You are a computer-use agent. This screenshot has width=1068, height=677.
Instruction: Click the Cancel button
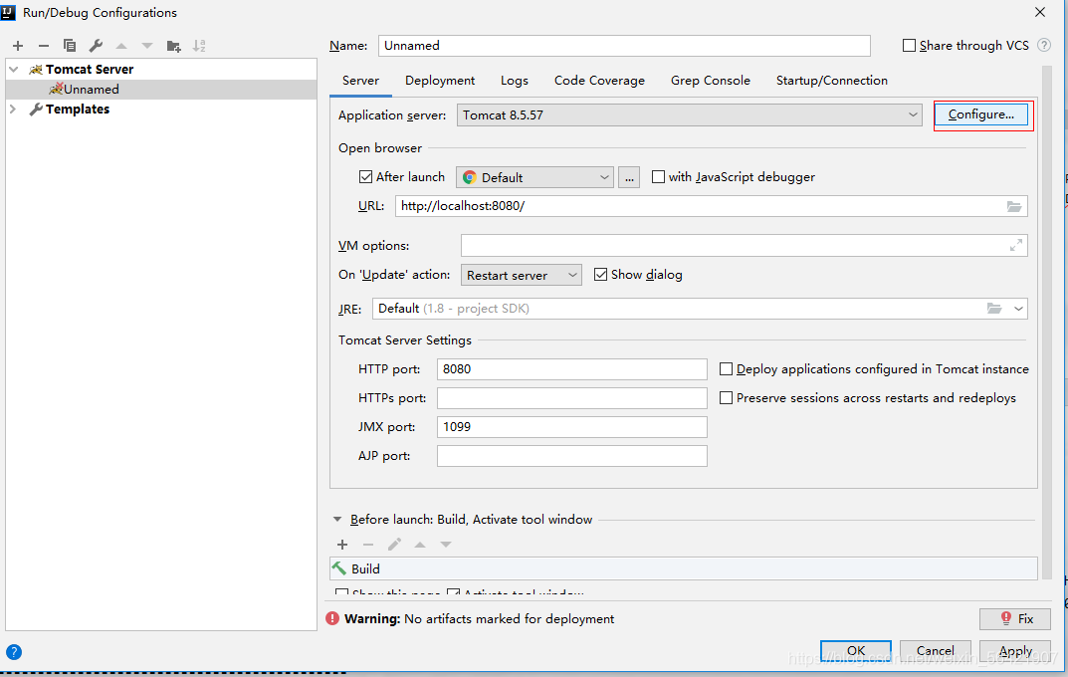(x=936, y=651)
